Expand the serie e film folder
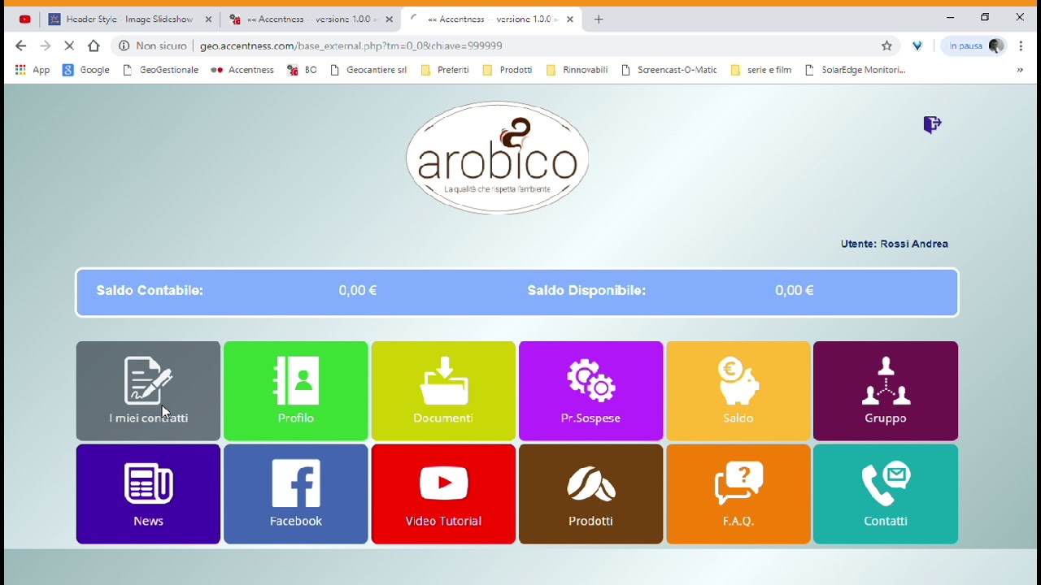This screenshot has width=1041, height=585. click(761, 70)
